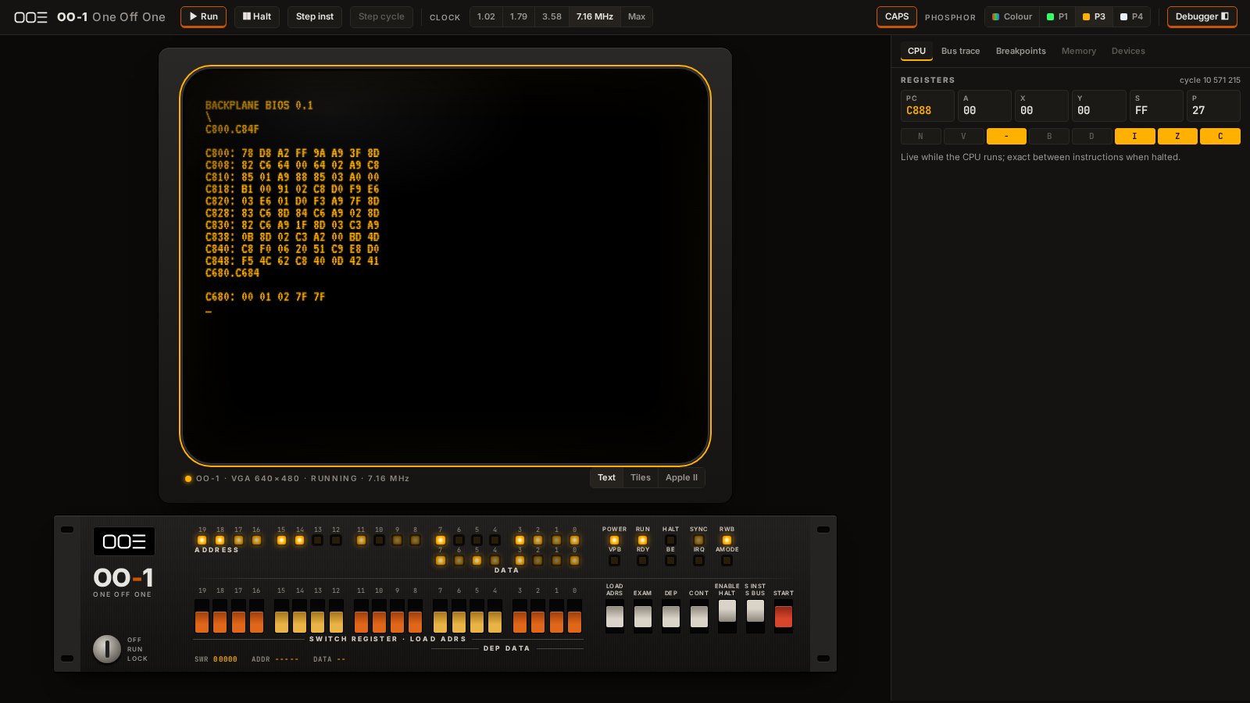Open the Devices tab
This screenshot has width=1250, height=703.
[x=1128, y=51]
